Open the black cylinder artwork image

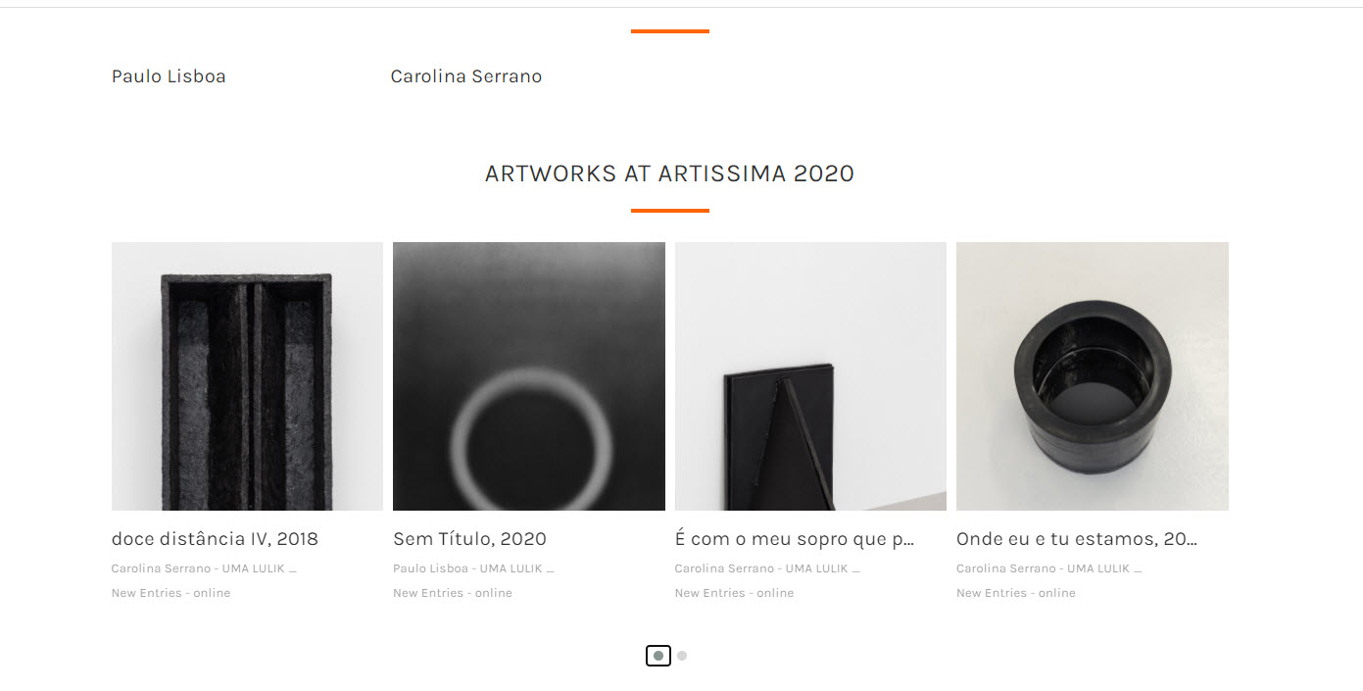tap(1092, 376)
